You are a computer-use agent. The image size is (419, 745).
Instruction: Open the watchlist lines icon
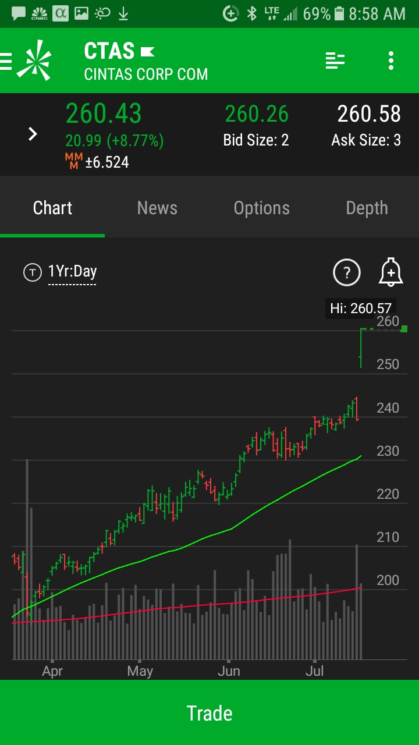335,61
